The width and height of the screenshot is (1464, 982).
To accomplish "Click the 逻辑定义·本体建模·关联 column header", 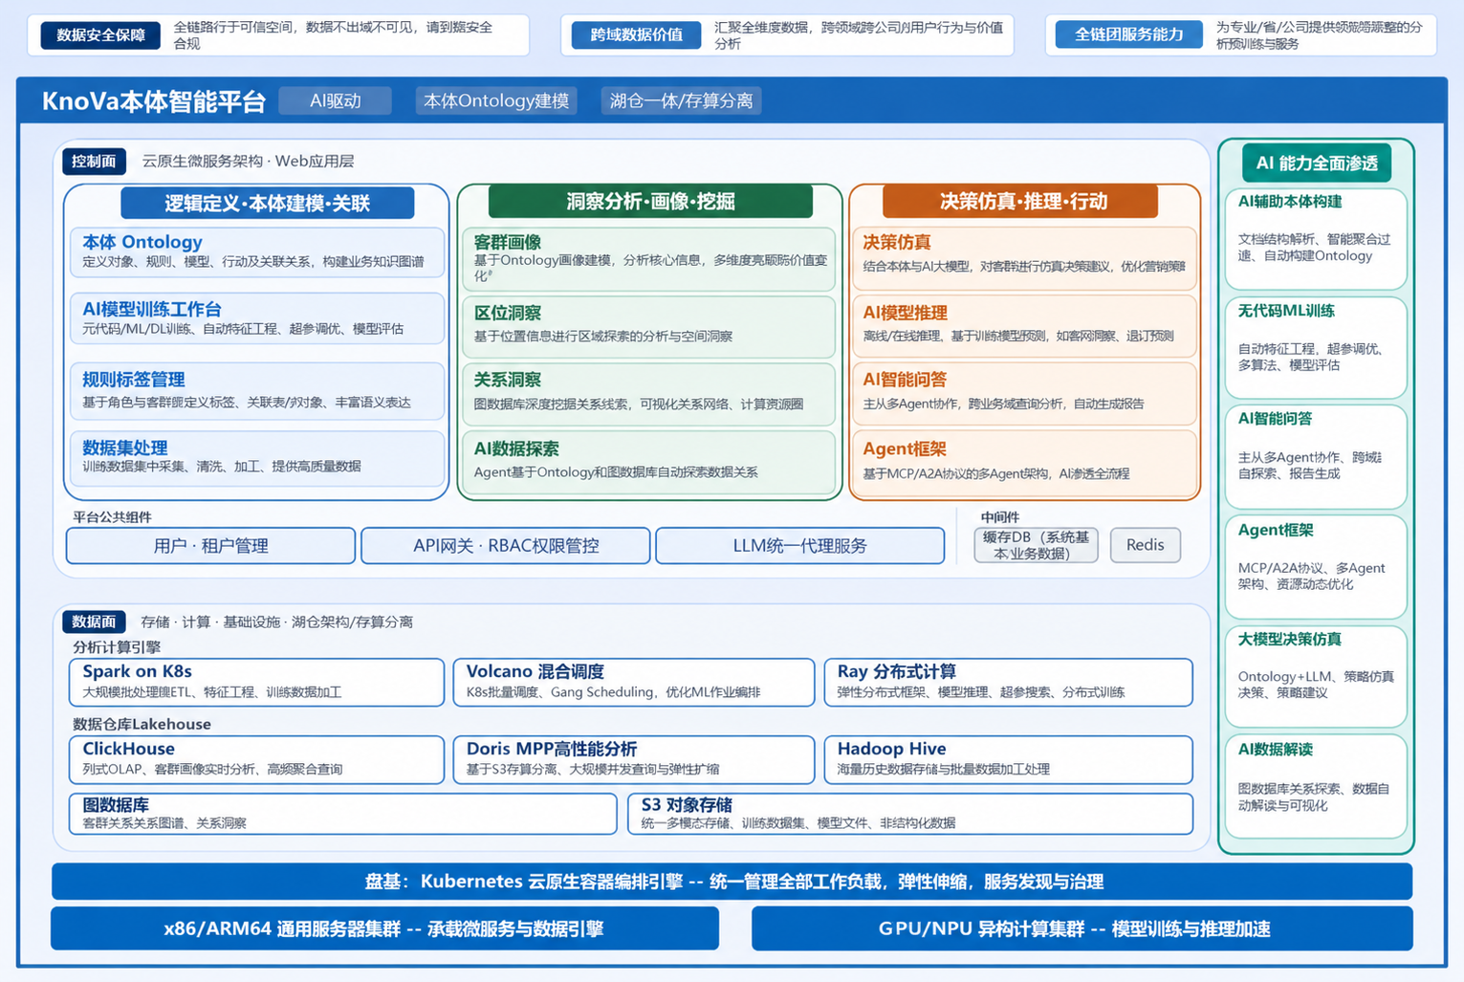I will 268,203.
